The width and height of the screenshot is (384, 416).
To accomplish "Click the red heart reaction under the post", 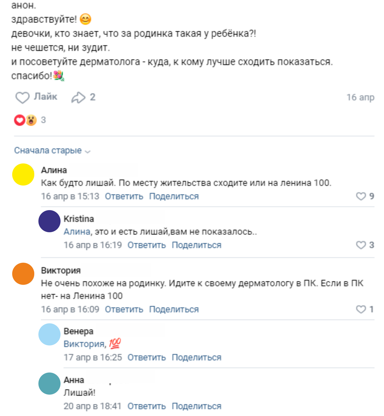I will pyautogui.click(x=19, y=120).
